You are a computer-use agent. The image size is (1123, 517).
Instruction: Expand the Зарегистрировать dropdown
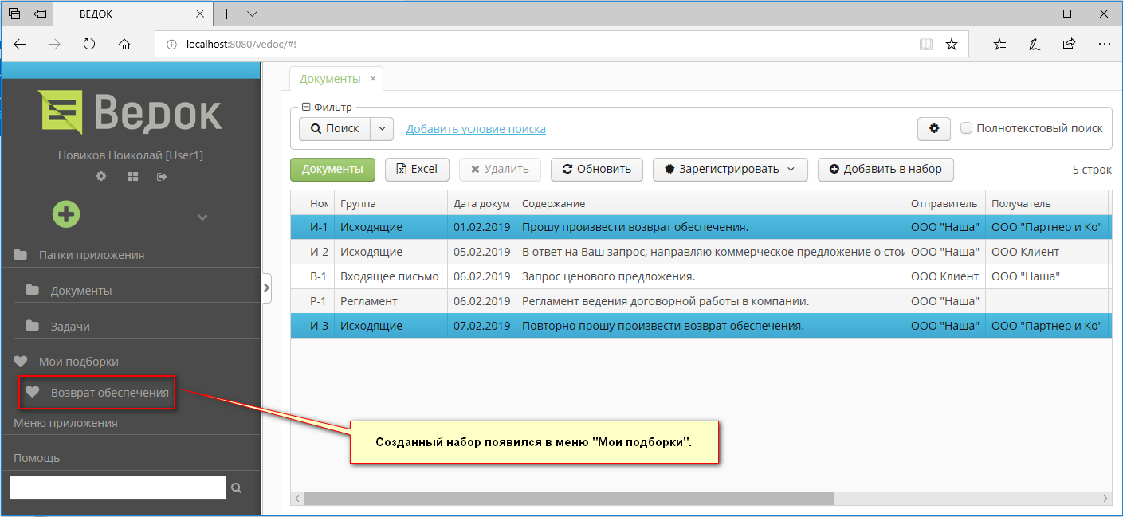click(x=791, y=169)
